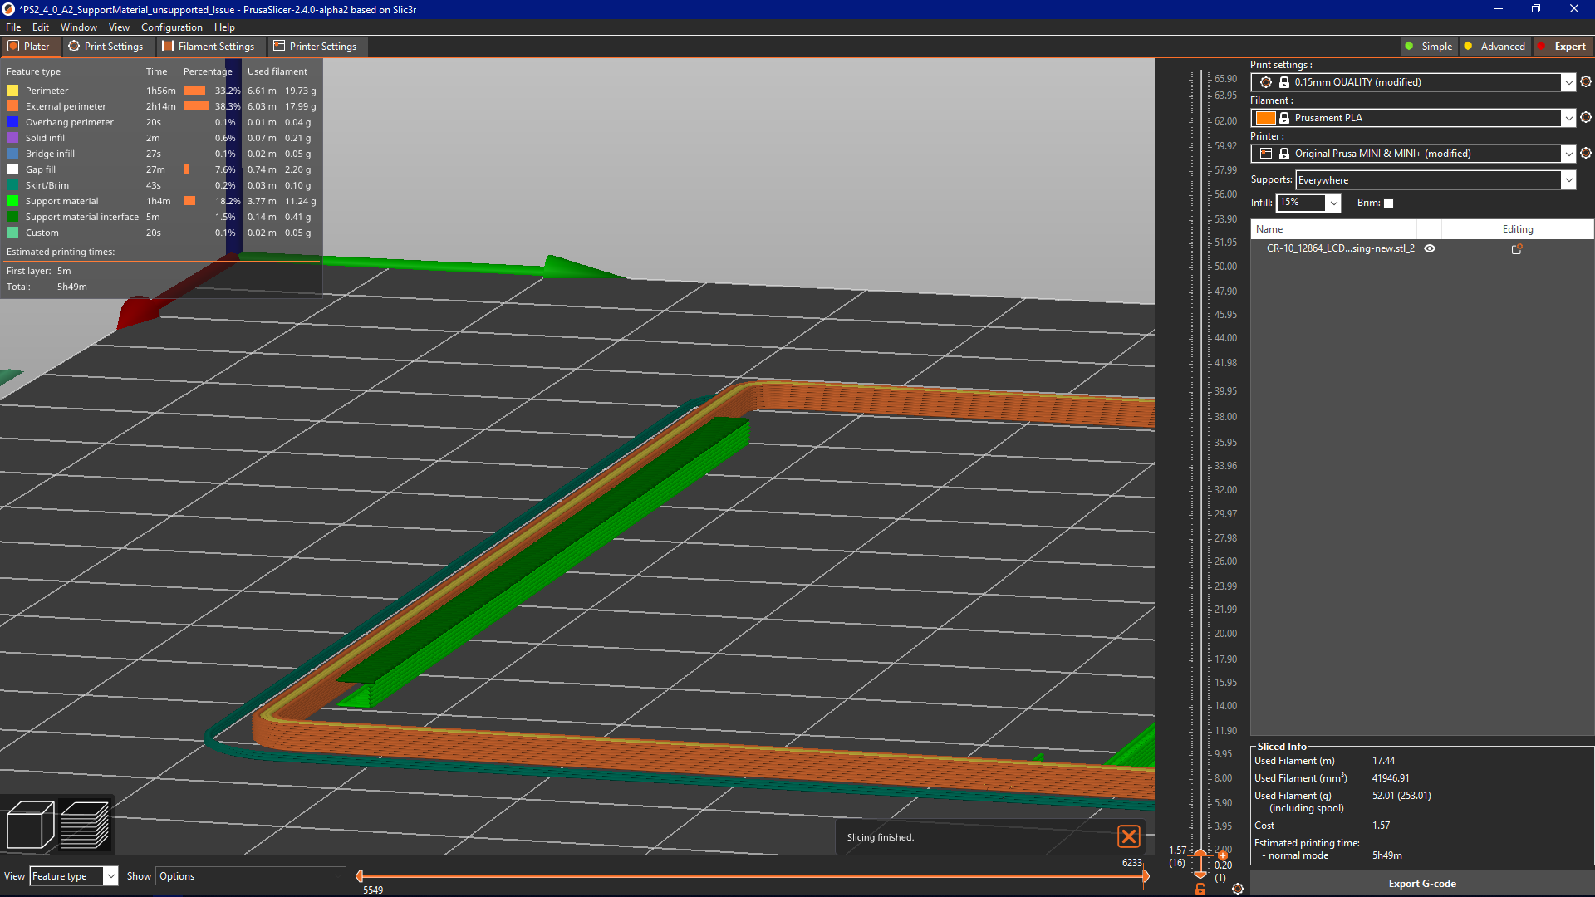Open Print Settings compare/edit gear next to quality preset
Screen dimensions: 1595x897
coord(1586,82)
